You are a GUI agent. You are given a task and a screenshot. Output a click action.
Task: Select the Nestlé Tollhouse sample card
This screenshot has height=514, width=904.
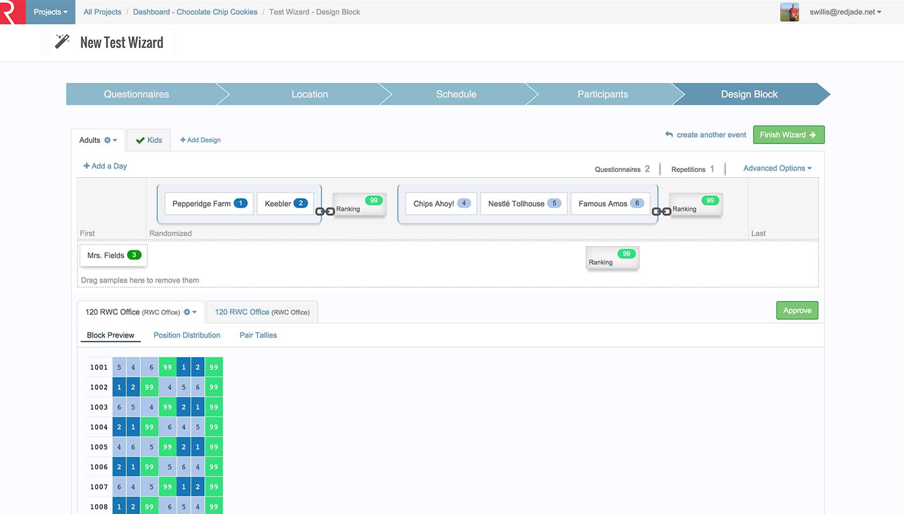[x=524, y=203]
